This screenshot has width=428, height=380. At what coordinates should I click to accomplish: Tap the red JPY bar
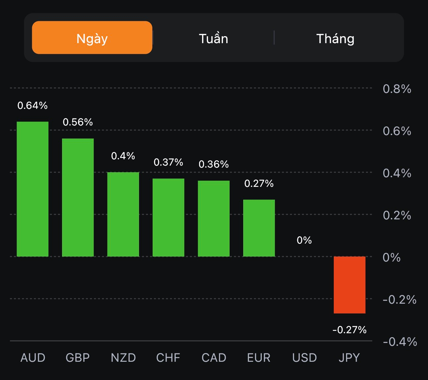[350, 285]
